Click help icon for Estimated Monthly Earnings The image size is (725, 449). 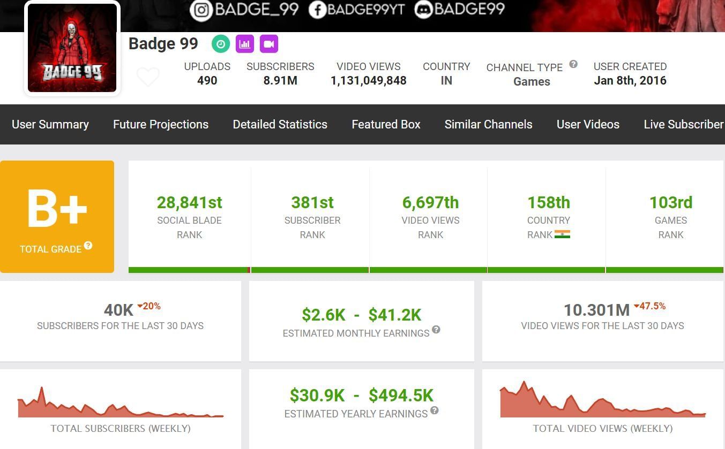click(436, 330)
